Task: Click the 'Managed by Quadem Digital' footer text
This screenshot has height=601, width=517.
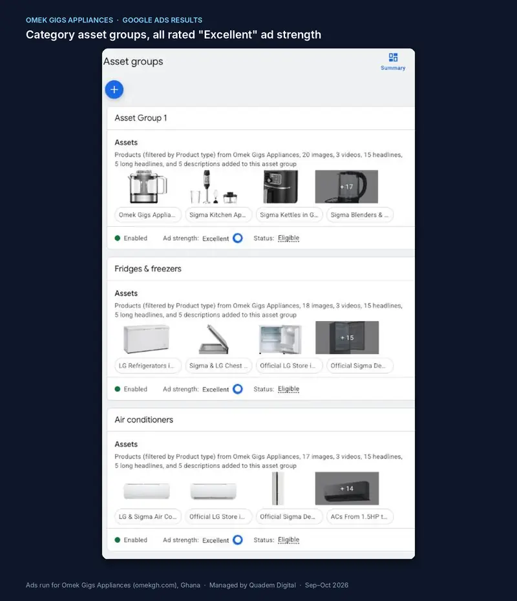Action: (253, 585)
